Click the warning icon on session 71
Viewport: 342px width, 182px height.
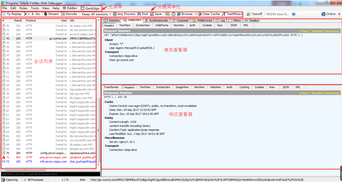tap(4, 157)
